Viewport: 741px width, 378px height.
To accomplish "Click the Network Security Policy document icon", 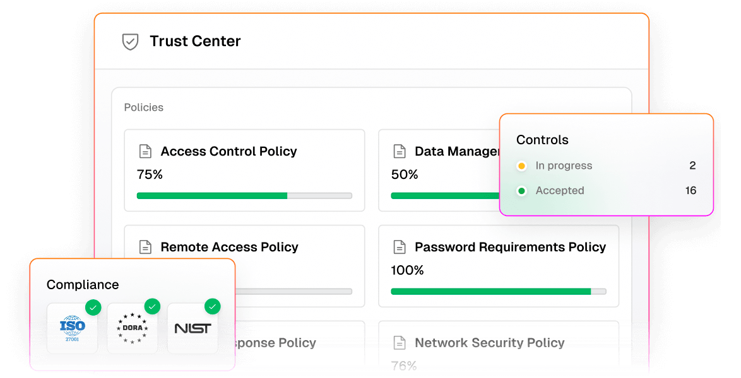I will click(x=400, y=343).
